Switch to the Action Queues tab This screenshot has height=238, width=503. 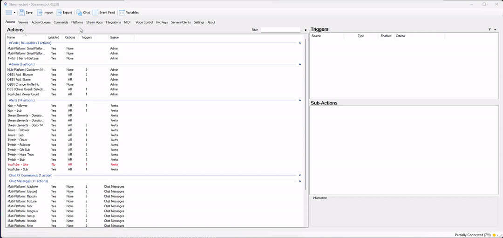(x=41, y=22)
